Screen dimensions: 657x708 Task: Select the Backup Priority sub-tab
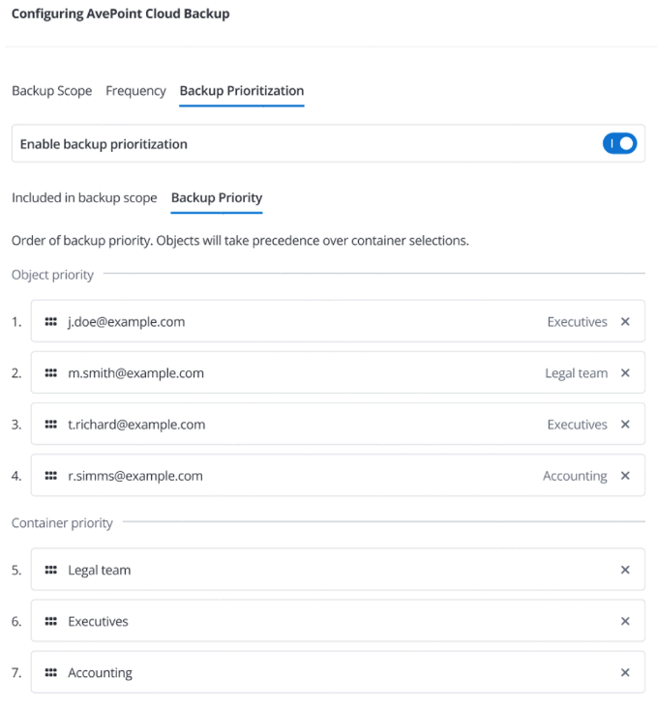click(x=217, y=197)
